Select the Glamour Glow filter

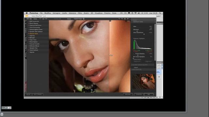(x=34, y=34)
